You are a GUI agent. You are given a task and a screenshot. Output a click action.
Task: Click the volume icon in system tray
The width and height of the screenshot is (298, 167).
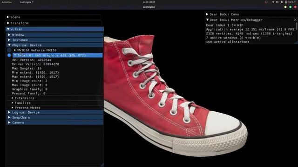click(x=277, y=2)
